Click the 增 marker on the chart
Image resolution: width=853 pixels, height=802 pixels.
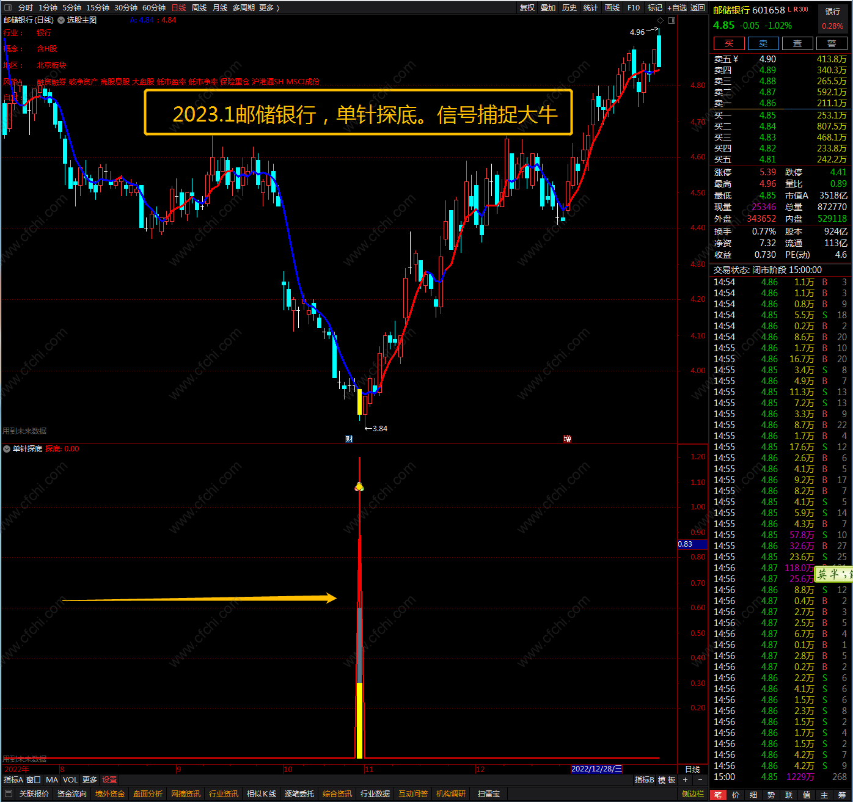point(567,439)
